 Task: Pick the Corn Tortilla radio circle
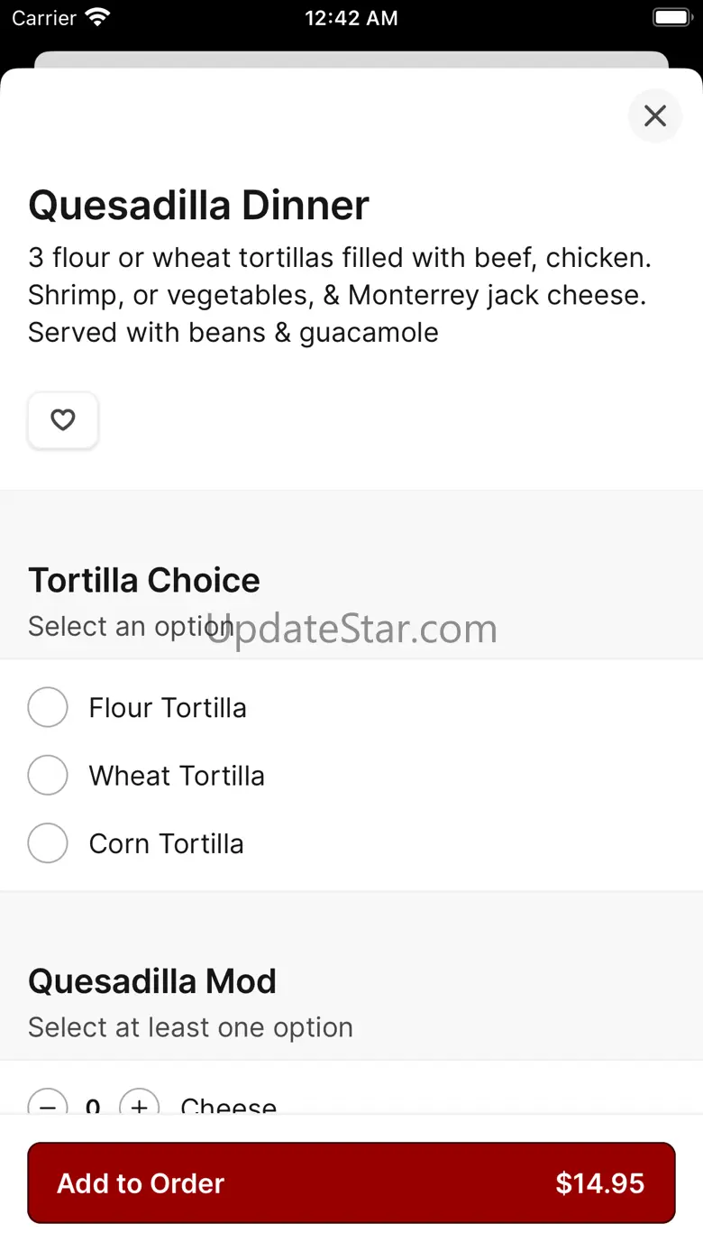48,843
